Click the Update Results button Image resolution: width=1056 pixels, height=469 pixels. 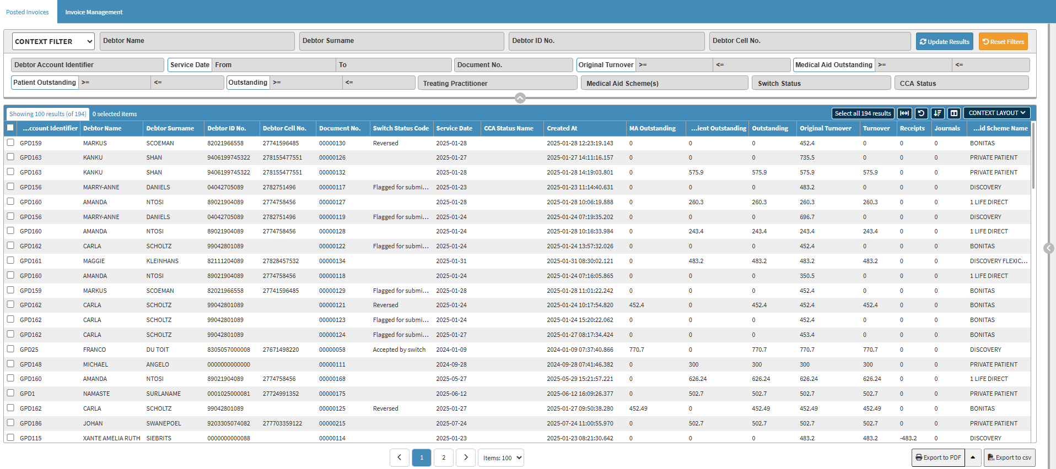point(944,41)
